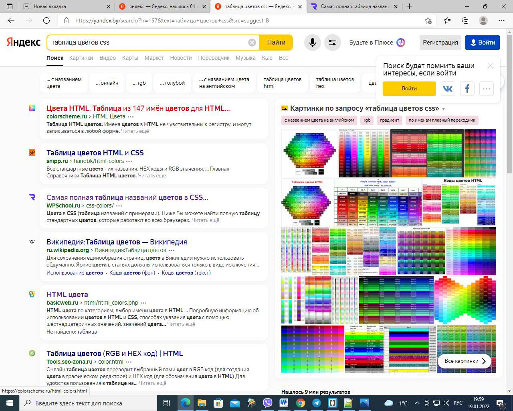The width and height of the screenshot is (513, 411).
Task: Sign in with the Facebook icon
Action: point(467,89)
